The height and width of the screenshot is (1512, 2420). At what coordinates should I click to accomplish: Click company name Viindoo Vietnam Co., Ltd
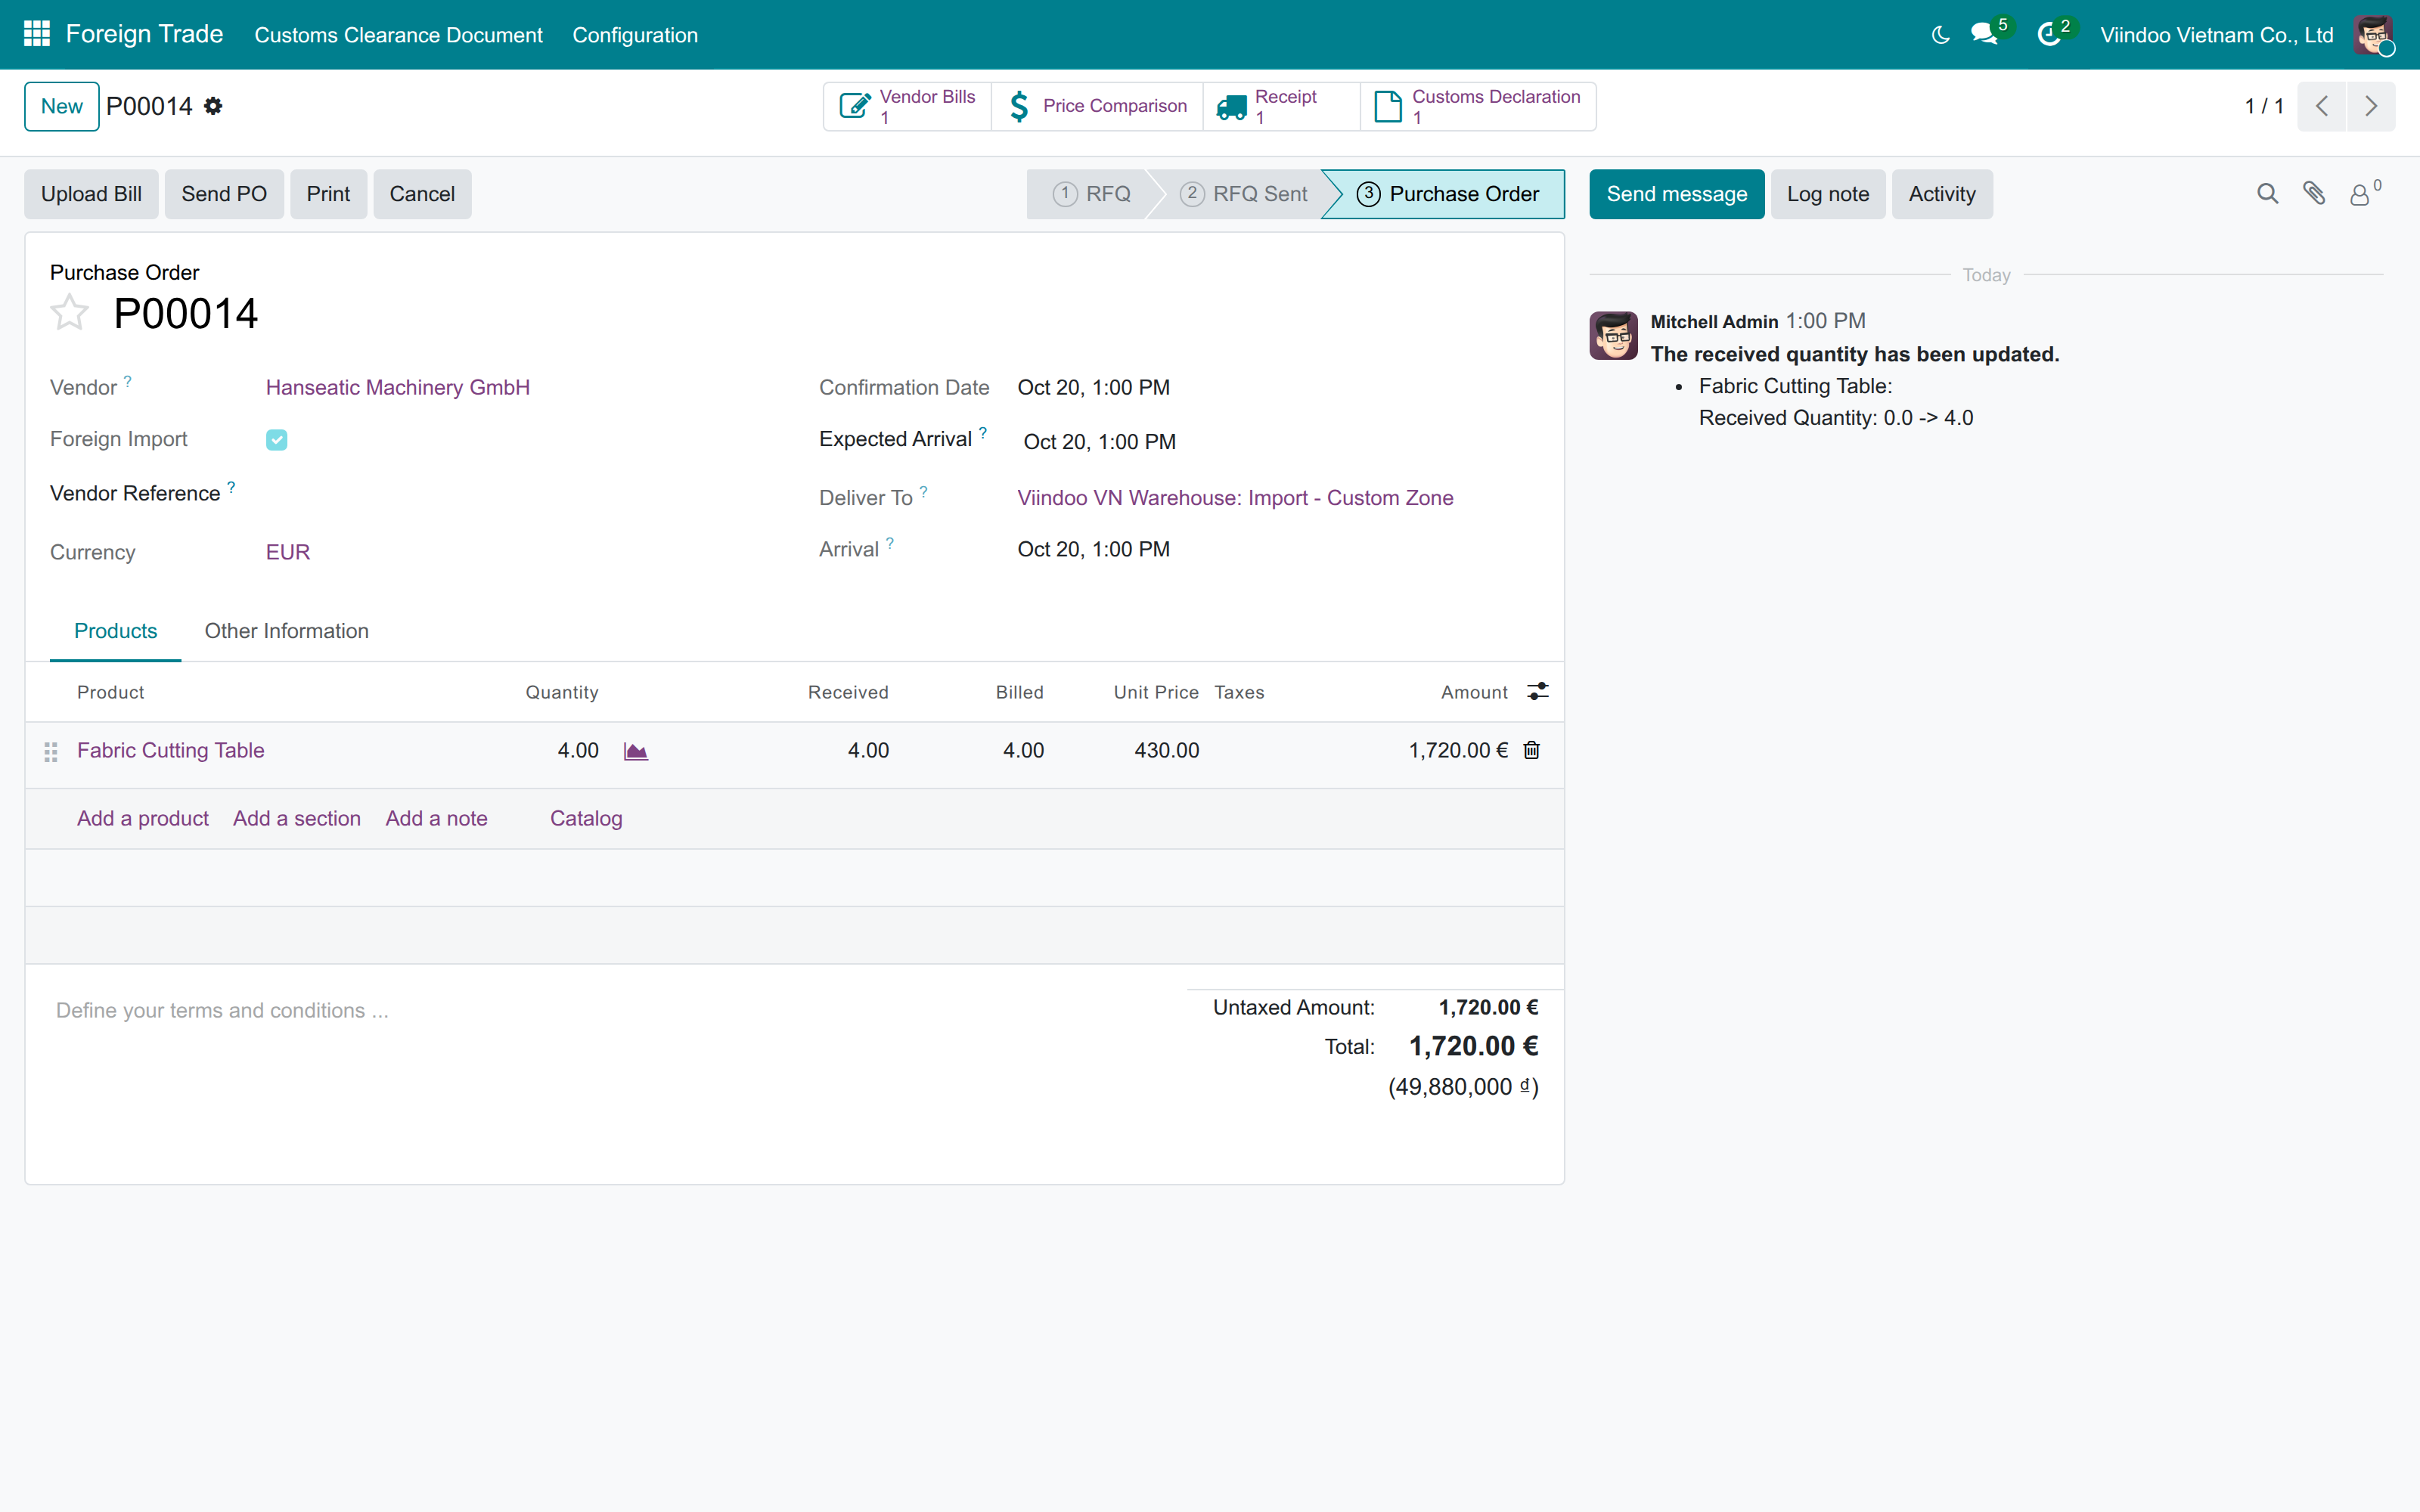click(x=2216, y=35)
